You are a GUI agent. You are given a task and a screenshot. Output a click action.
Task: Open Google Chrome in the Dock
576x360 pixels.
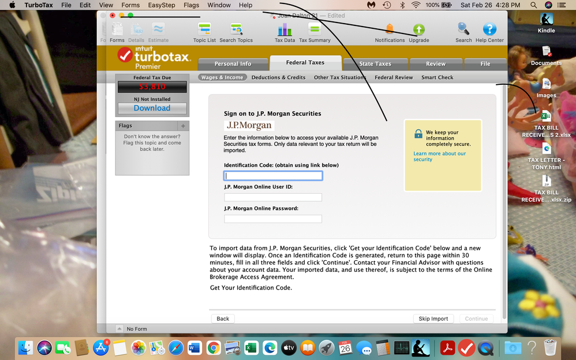[x=213, y=347]
